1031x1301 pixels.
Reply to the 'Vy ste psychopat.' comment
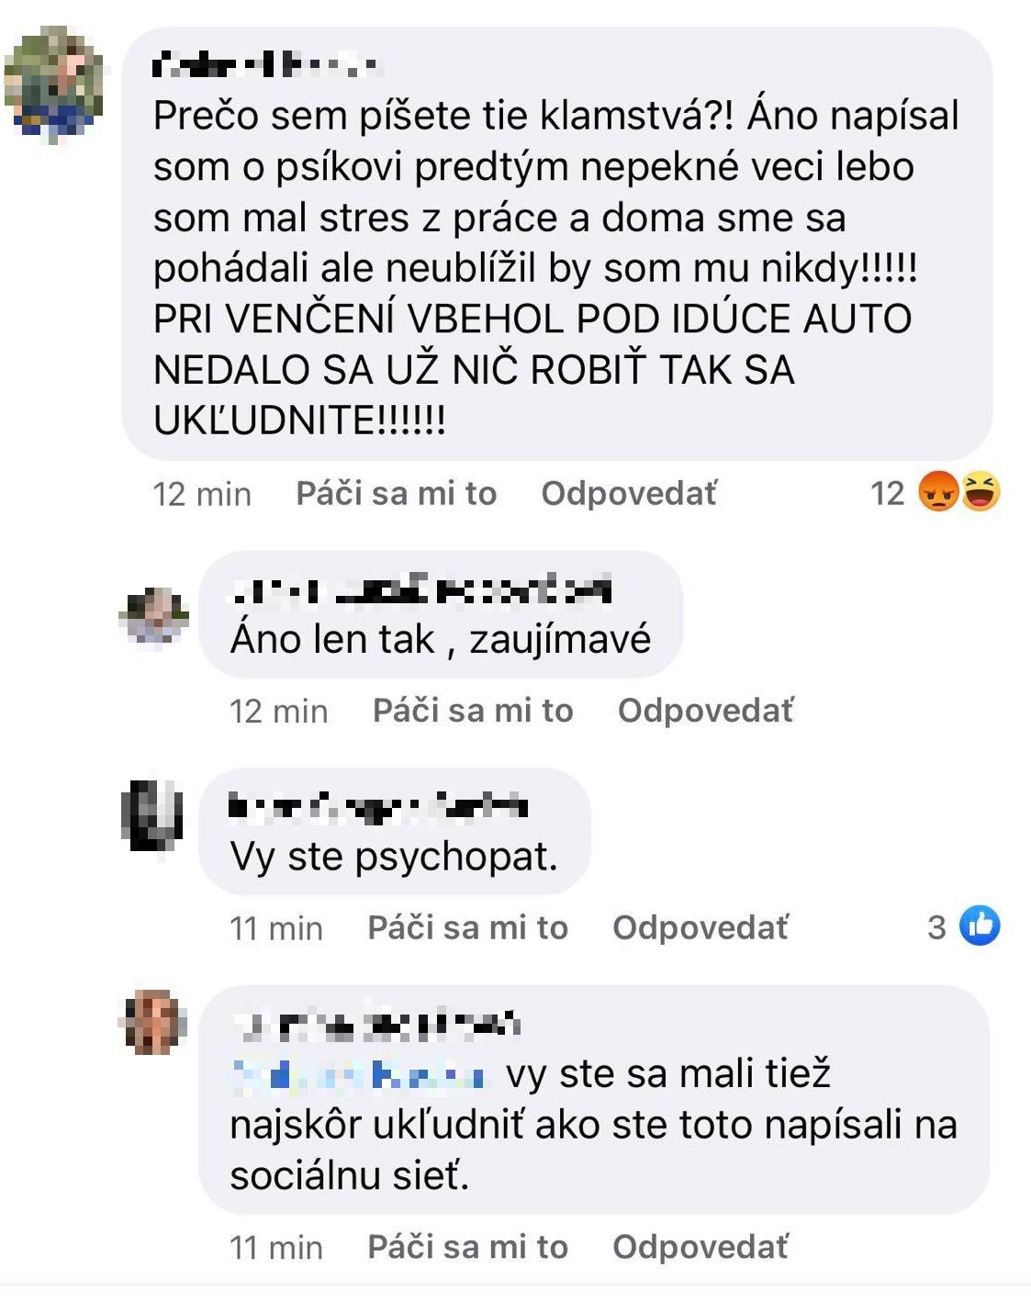[700, 927]
